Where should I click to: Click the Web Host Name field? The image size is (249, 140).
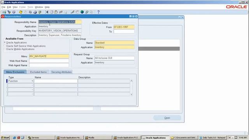click(x=49, y=61)
